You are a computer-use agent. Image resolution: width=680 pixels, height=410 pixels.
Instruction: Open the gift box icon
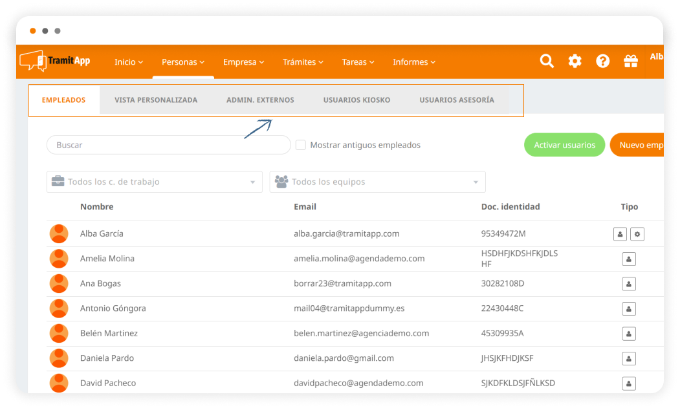coord(630,61)
